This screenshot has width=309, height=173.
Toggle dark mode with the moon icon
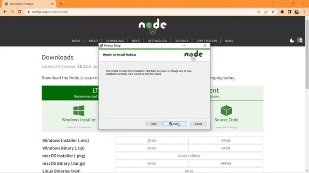click(x=292, y=40)
